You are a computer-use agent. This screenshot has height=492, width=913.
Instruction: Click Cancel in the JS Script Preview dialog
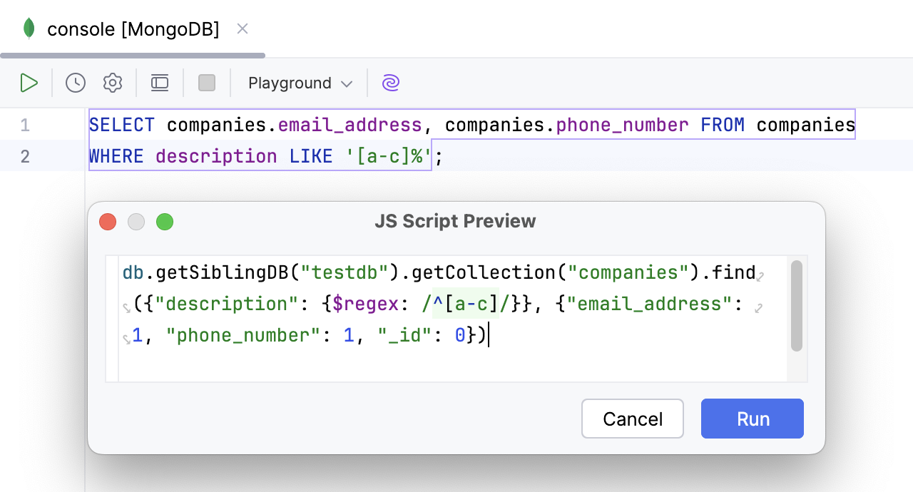coord(632,419)
